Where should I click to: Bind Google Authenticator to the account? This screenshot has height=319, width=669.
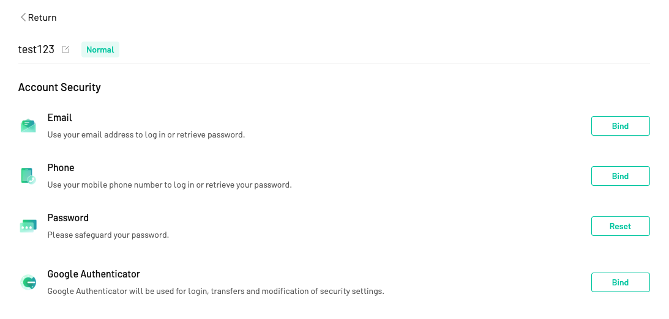[621, 282]
